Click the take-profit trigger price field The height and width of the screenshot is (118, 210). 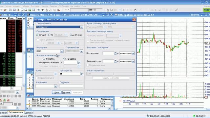tap(70, 63)
